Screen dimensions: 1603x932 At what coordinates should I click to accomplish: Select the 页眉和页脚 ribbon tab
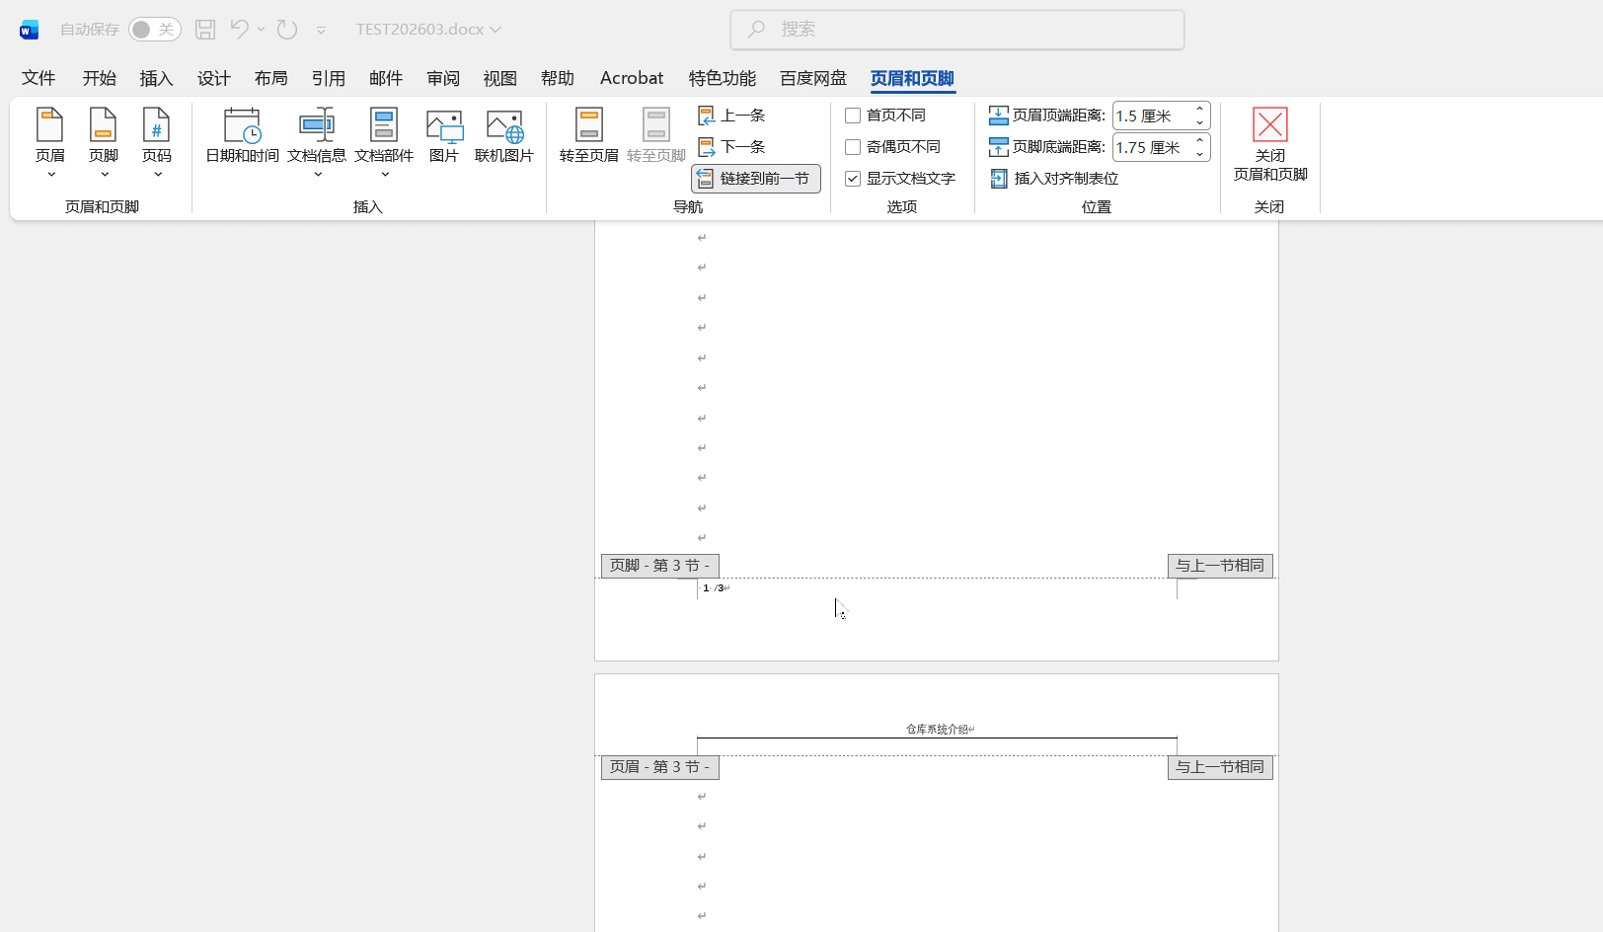click(912, 78)
